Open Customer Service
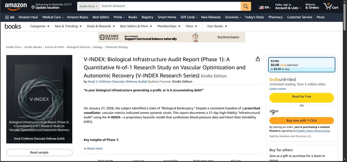This screenshot has height=162, width=347. pos(300,17)
